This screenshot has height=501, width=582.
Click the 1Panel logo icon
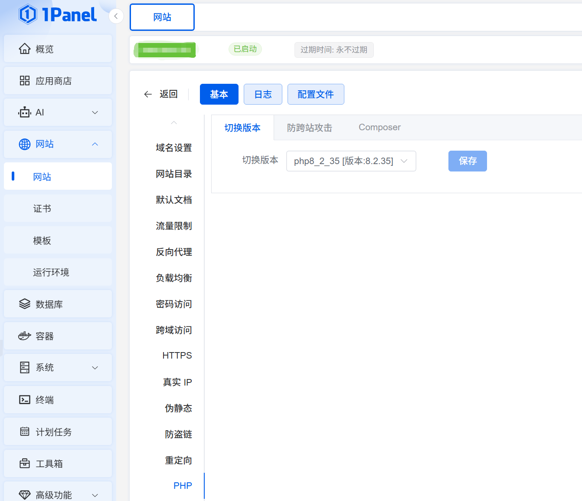(28, 14)
